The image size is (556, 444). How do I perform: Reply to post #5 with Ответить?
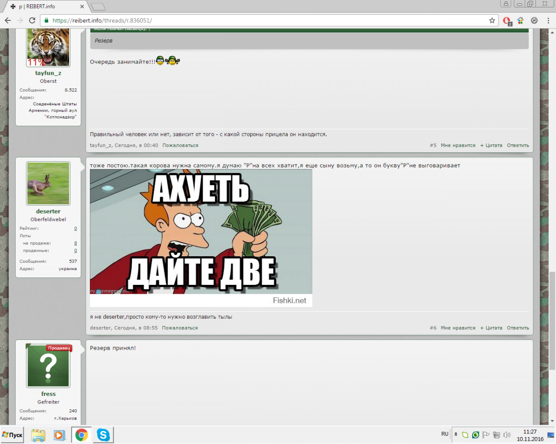pyautogui.click(x=518, y=145)
